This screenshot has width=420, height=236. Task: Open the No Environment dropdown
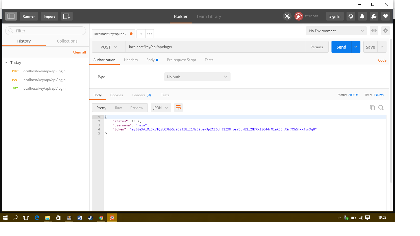pos(336,31)
